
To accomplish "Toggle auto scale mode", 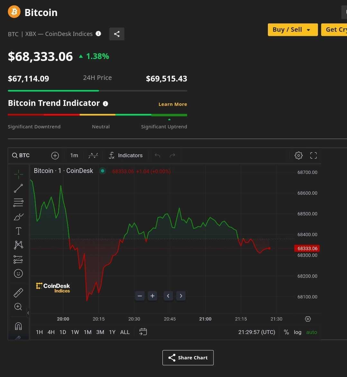I will point(312,332).
